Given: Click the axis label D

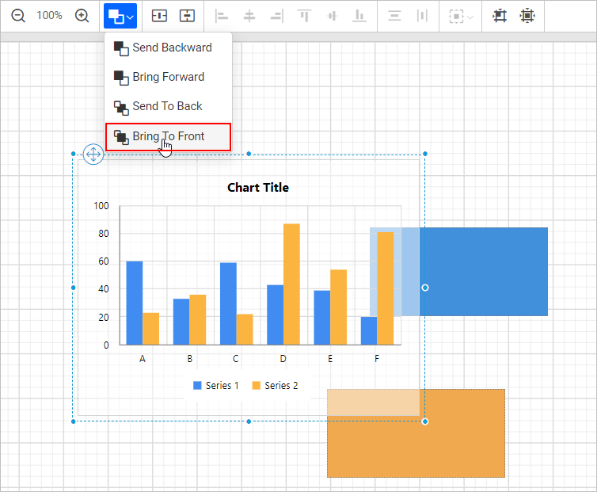Looking at the screenshot, I should point(283,359).
